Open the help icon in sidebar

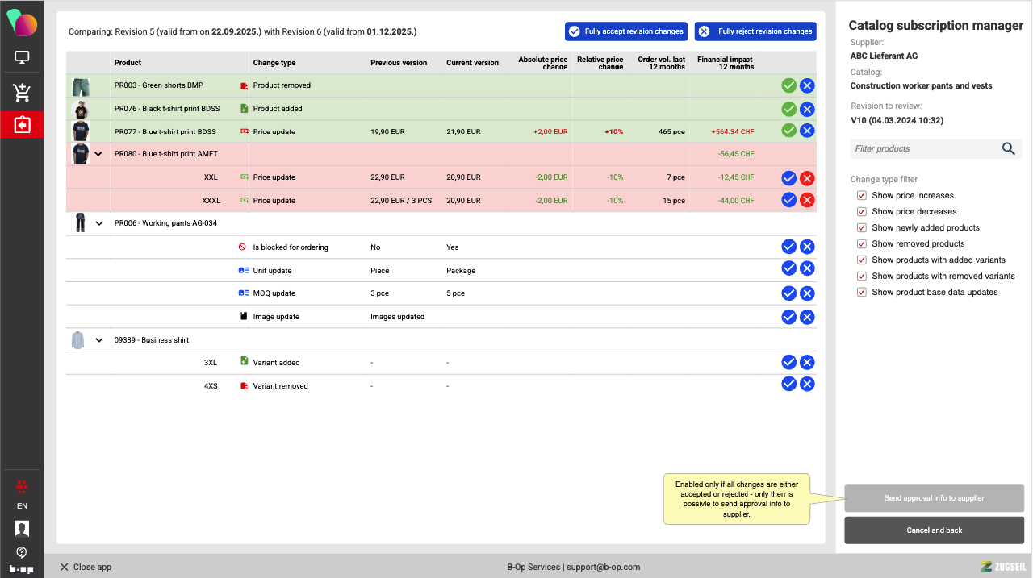(x=22, y=552)
